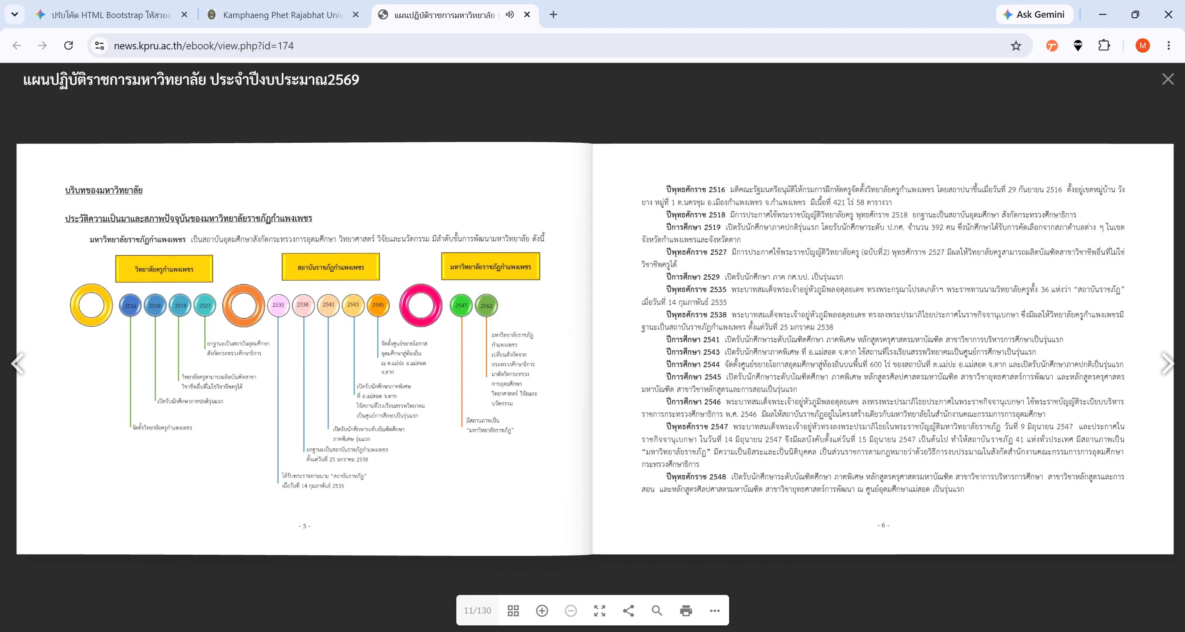Click the page number field 11/130
Viewport: 1185px width, 632px height.
477,610
